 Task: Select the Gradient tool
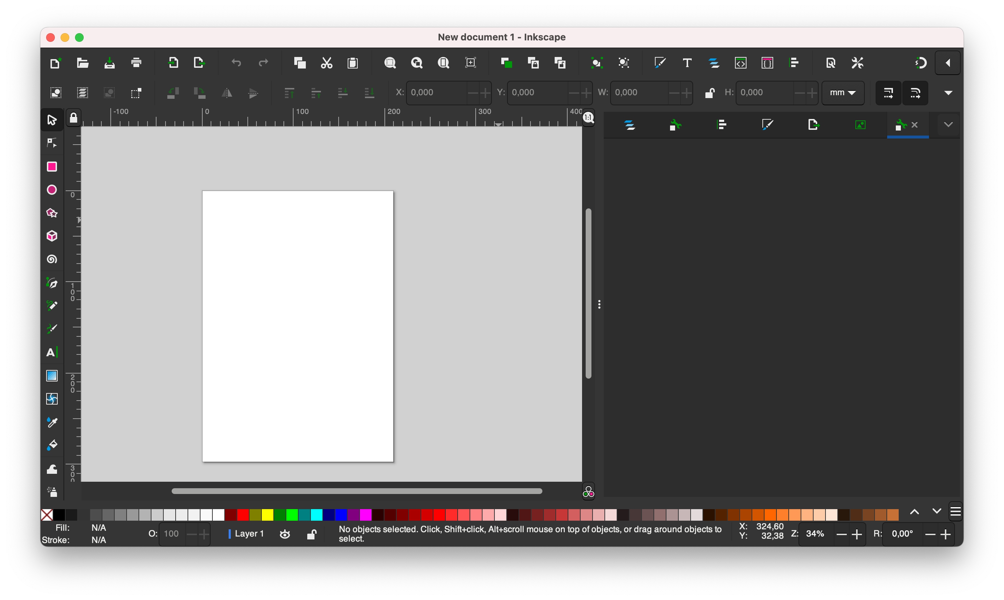(52, 376)
